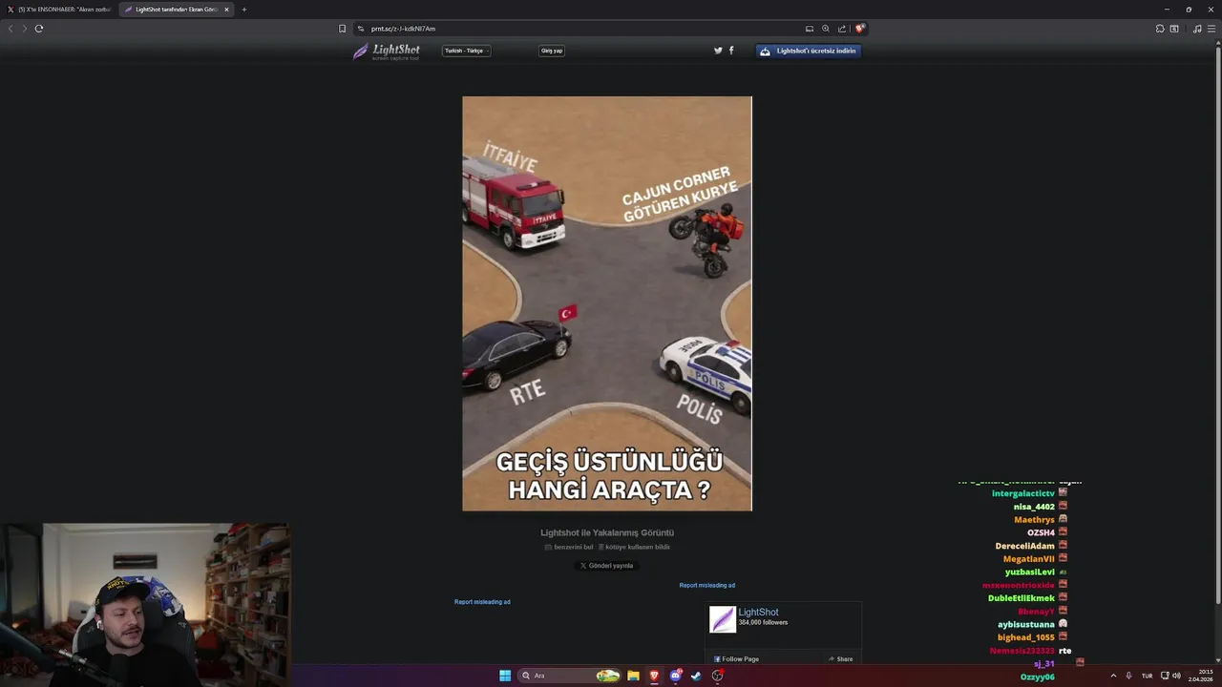
Task: Click chat username aybisustuana
Action: [1026, 625]
